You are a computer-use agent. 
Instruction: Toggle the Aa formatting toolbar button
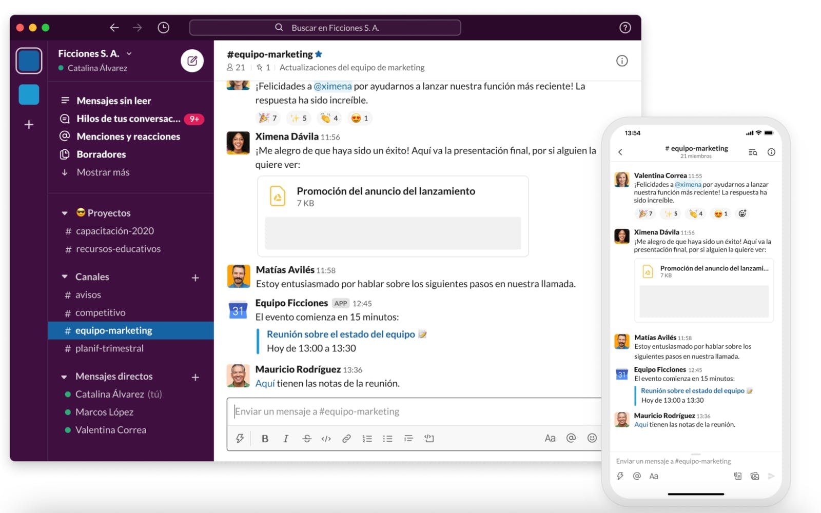click(550, 438)
